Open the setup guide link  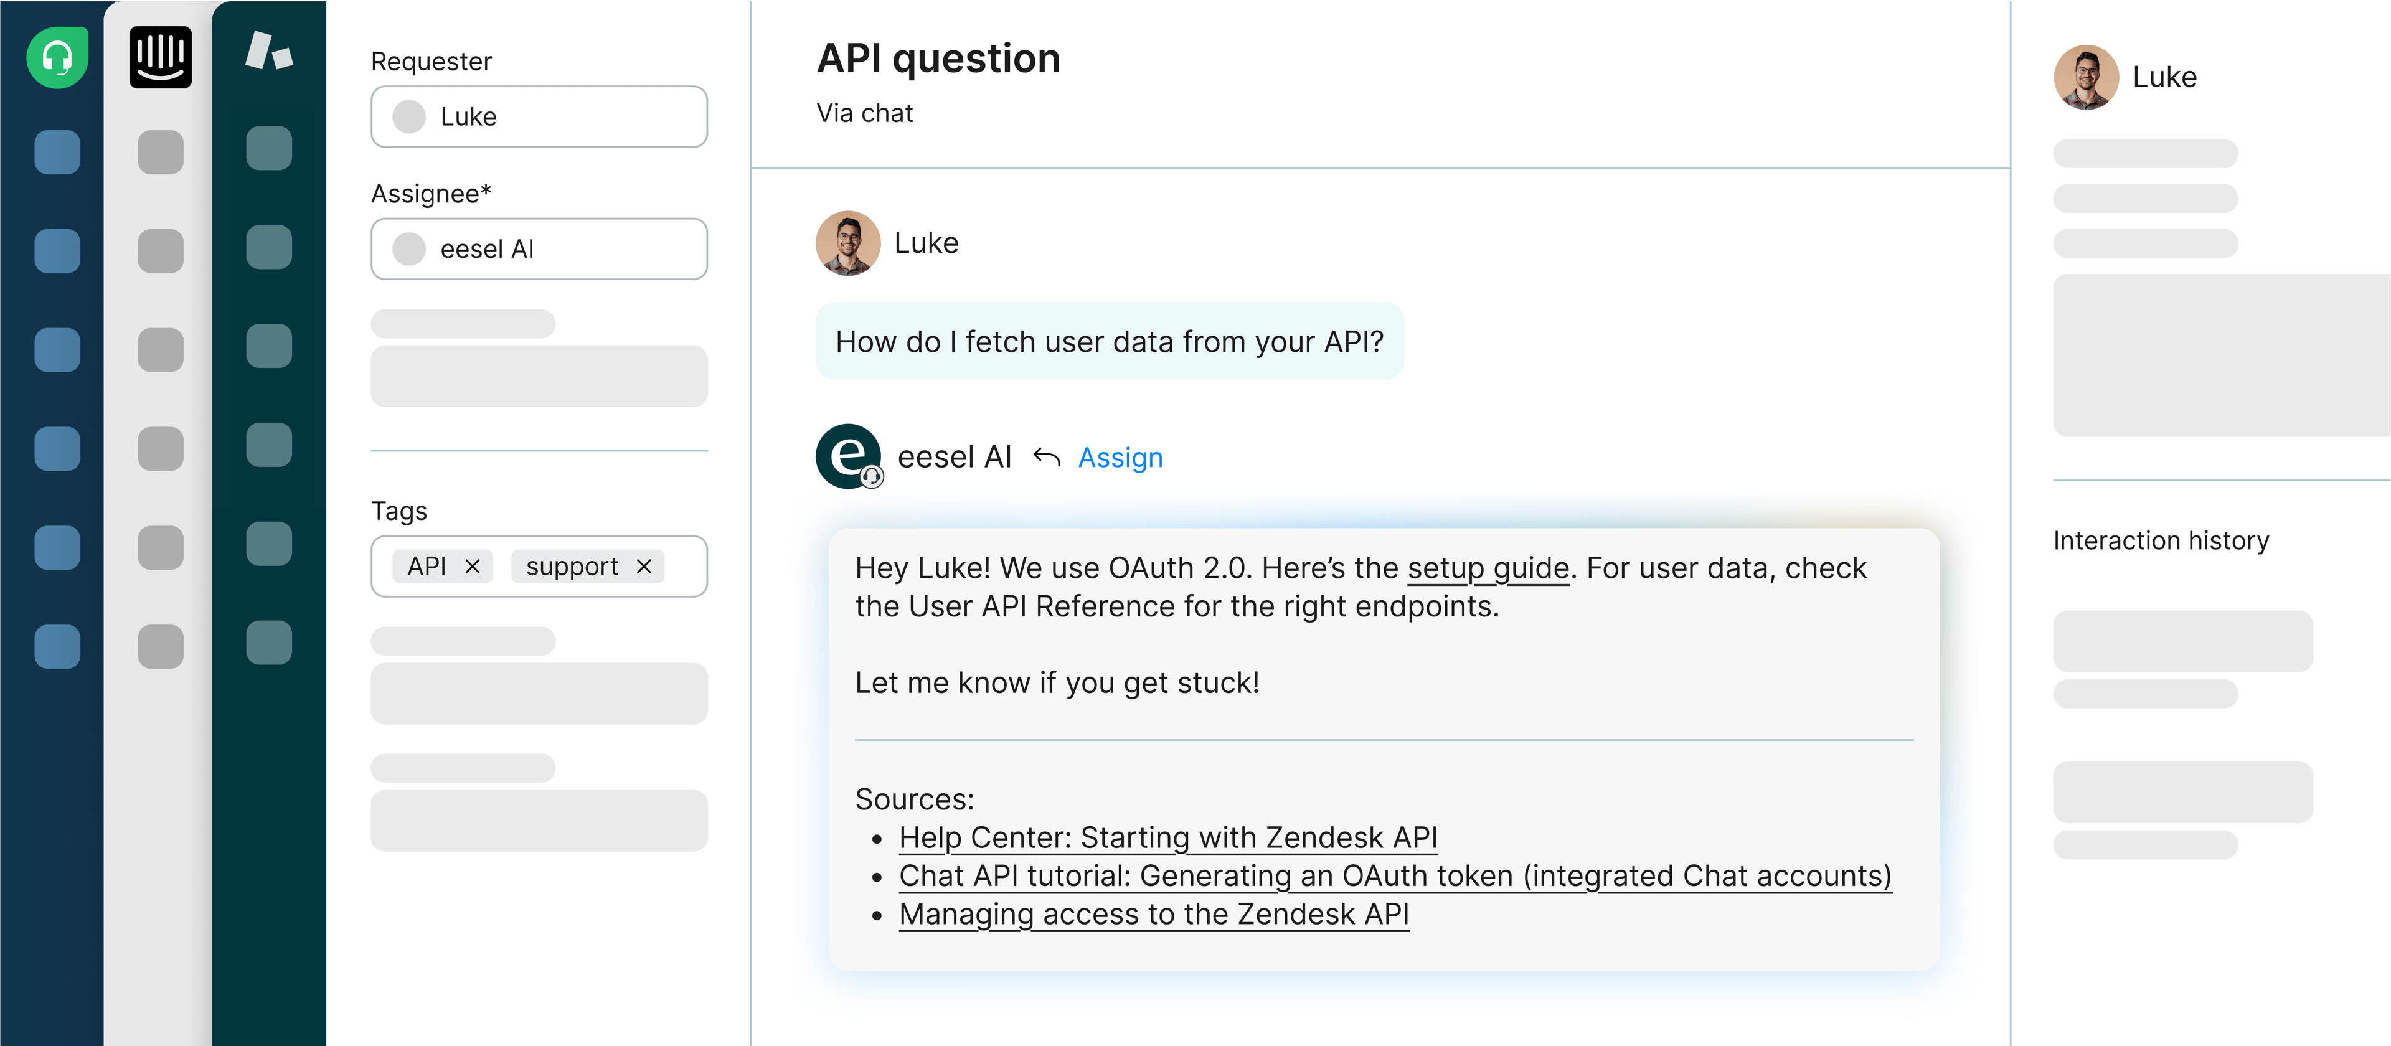(1488, 568)
